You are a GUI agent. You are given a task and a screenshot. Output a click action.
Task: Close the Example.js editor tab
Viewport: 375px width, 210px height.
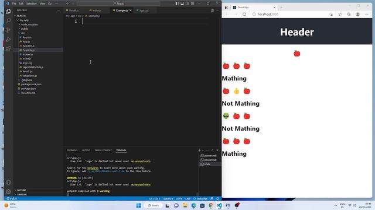[x=130, y=10]
